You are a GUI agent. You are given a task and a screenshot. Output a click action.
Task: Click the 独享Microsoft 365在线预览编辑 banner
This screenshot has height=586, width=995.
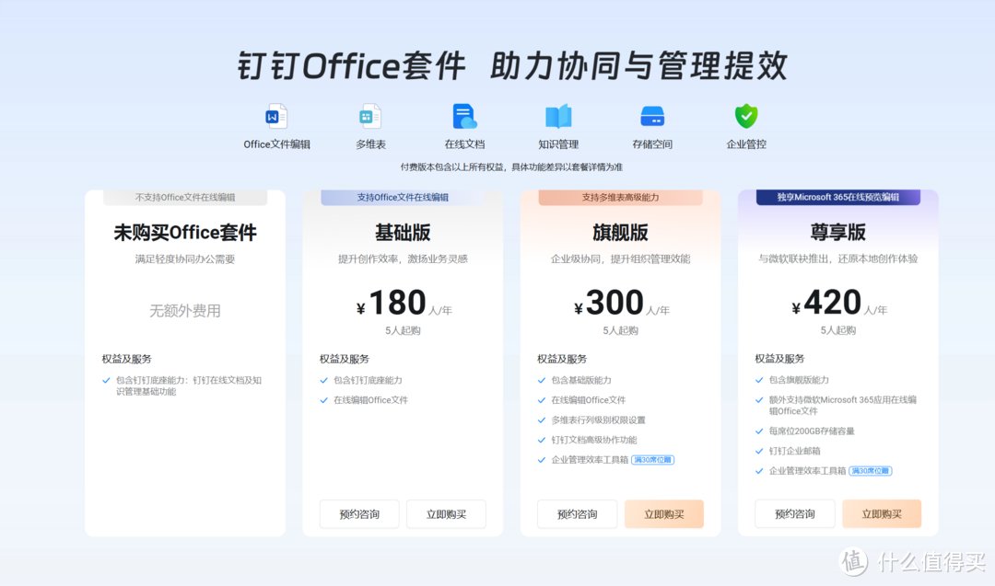click(x=838, y=196)
